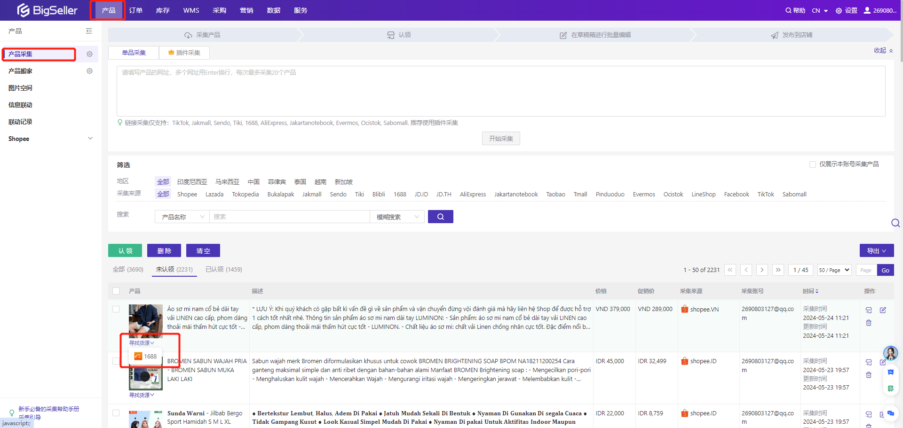Image resolution: width=903 pixels, height=428 pixels.
Task: Click edit icon on first product row
Action: (883, 310)
